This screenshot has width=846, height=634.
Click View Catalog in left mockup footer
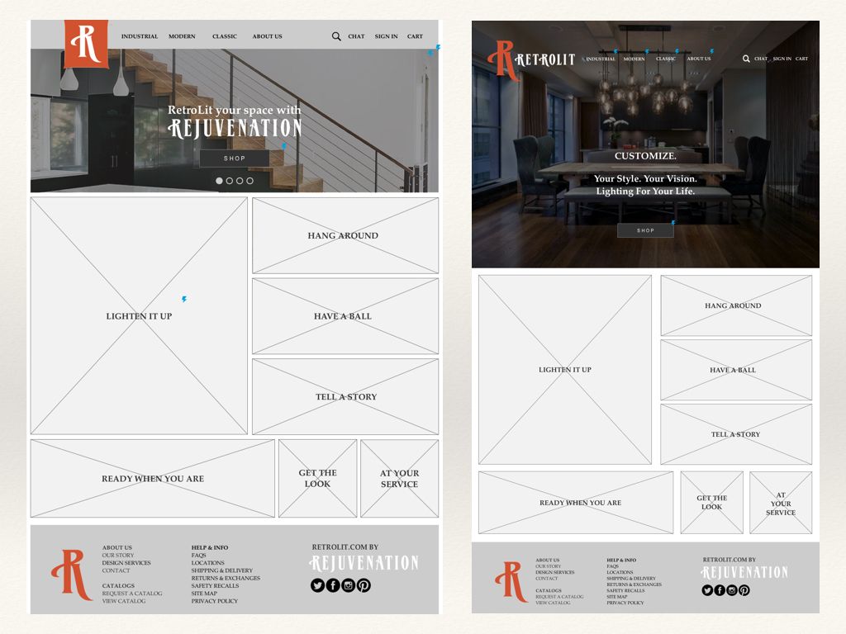pos(124,601)
